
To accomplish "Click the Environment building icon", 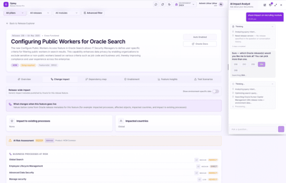I will pos(177,4).
